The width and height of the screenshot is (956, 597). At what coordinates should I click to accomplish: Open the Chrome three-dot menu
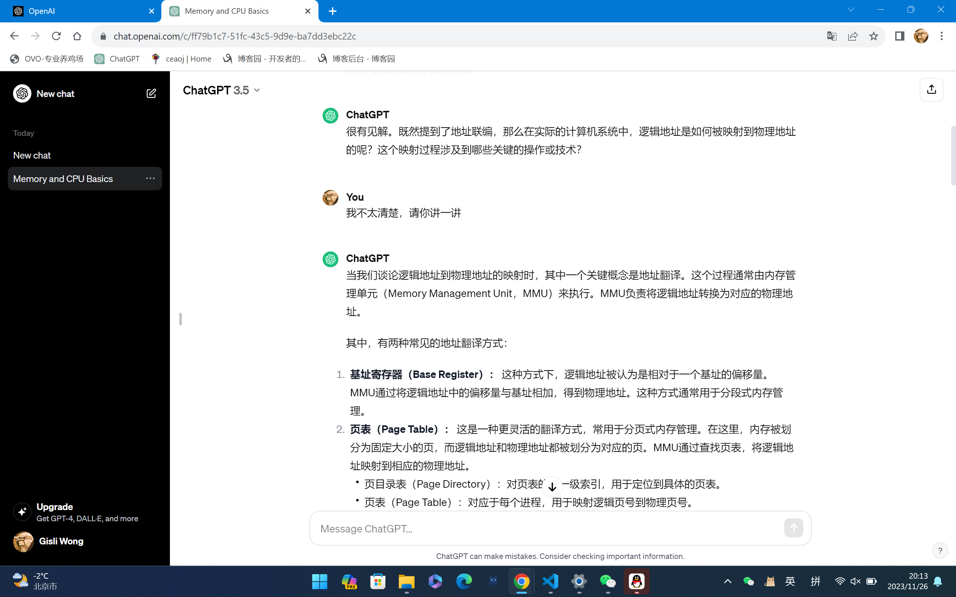tap(942, 36)
